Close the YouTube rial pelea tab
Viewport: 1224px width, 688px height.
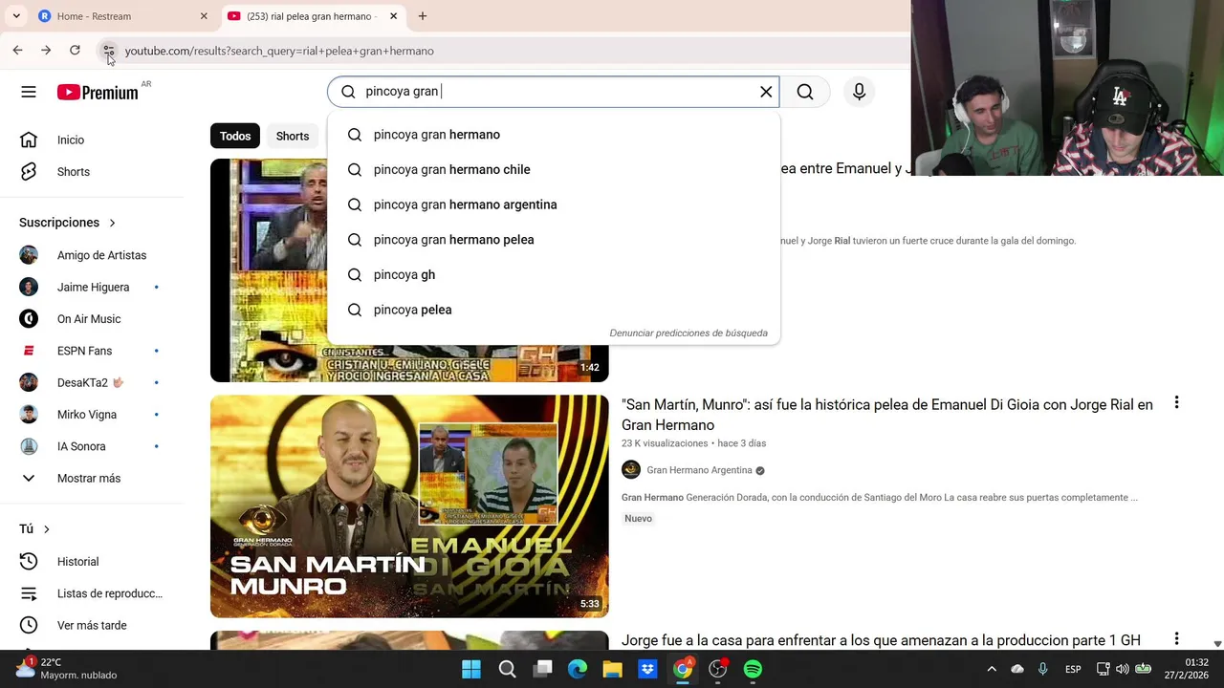(393, 16)
